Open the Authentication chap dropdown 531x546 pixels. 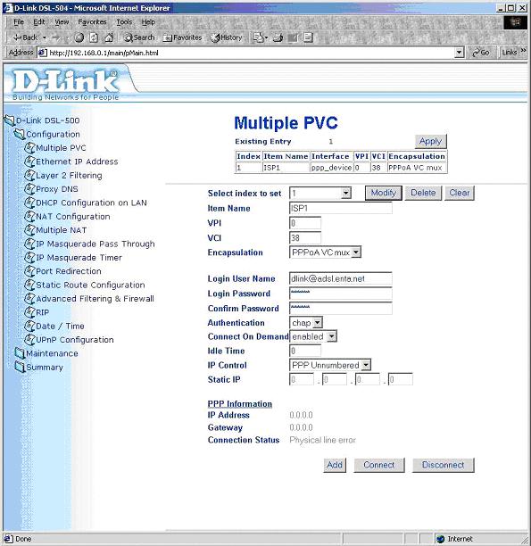306,322
